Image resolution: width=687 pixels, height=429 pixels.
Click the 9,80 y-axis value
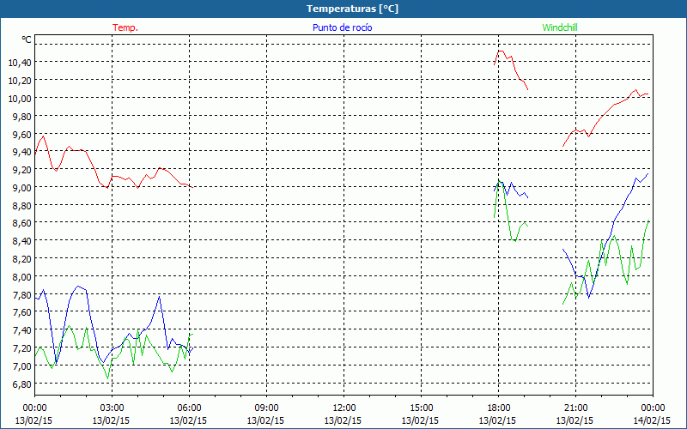point(21,117)
